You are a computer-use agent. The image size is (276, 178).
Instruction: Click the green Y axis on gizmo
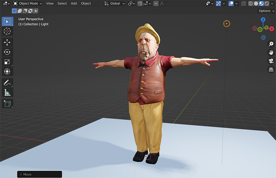266,27
